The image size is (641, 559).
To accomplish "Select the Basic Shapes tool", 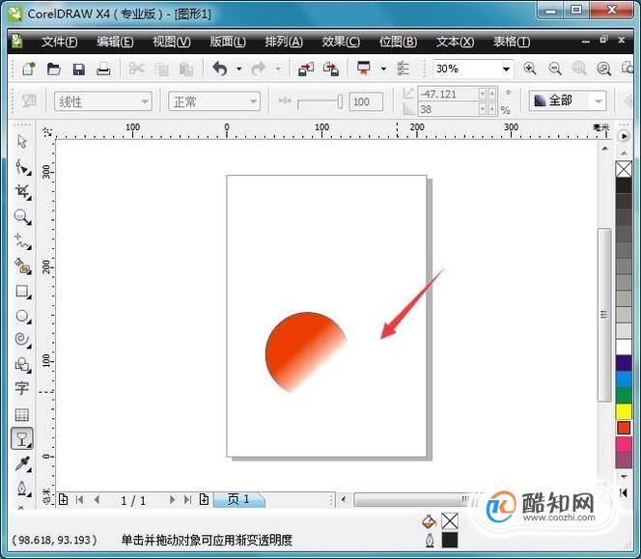I will click(22, 365).
